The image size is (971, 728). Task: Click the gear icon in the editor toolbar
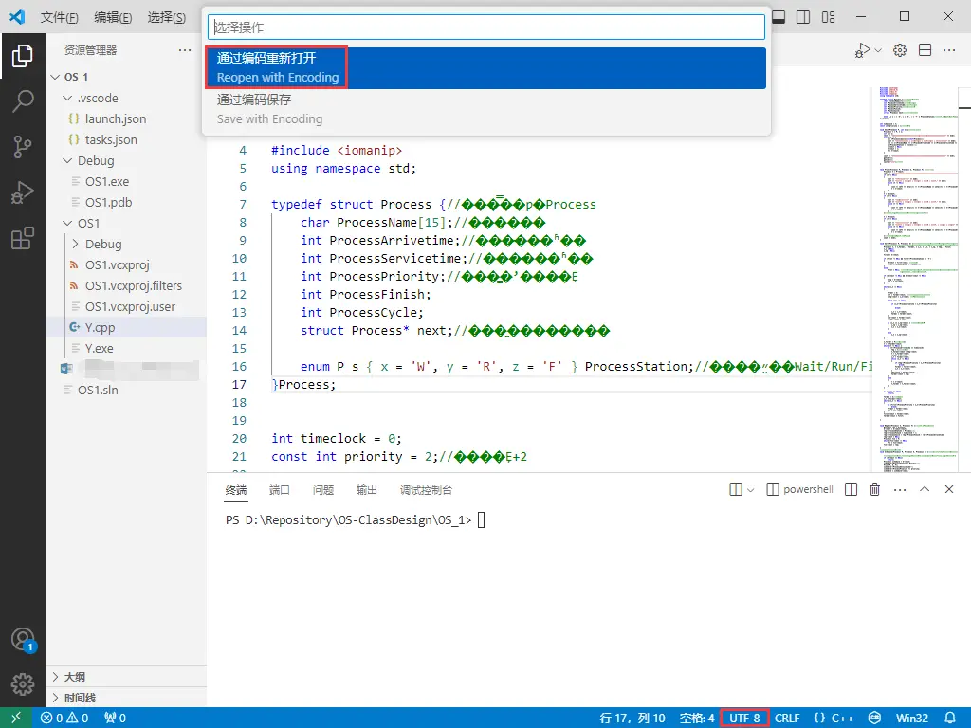900,50
